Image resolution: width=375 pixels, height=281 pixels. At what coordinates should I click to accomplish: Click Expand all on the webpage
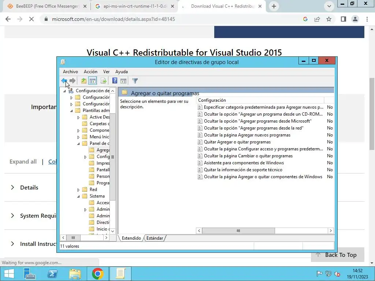[x=23, y=162]
